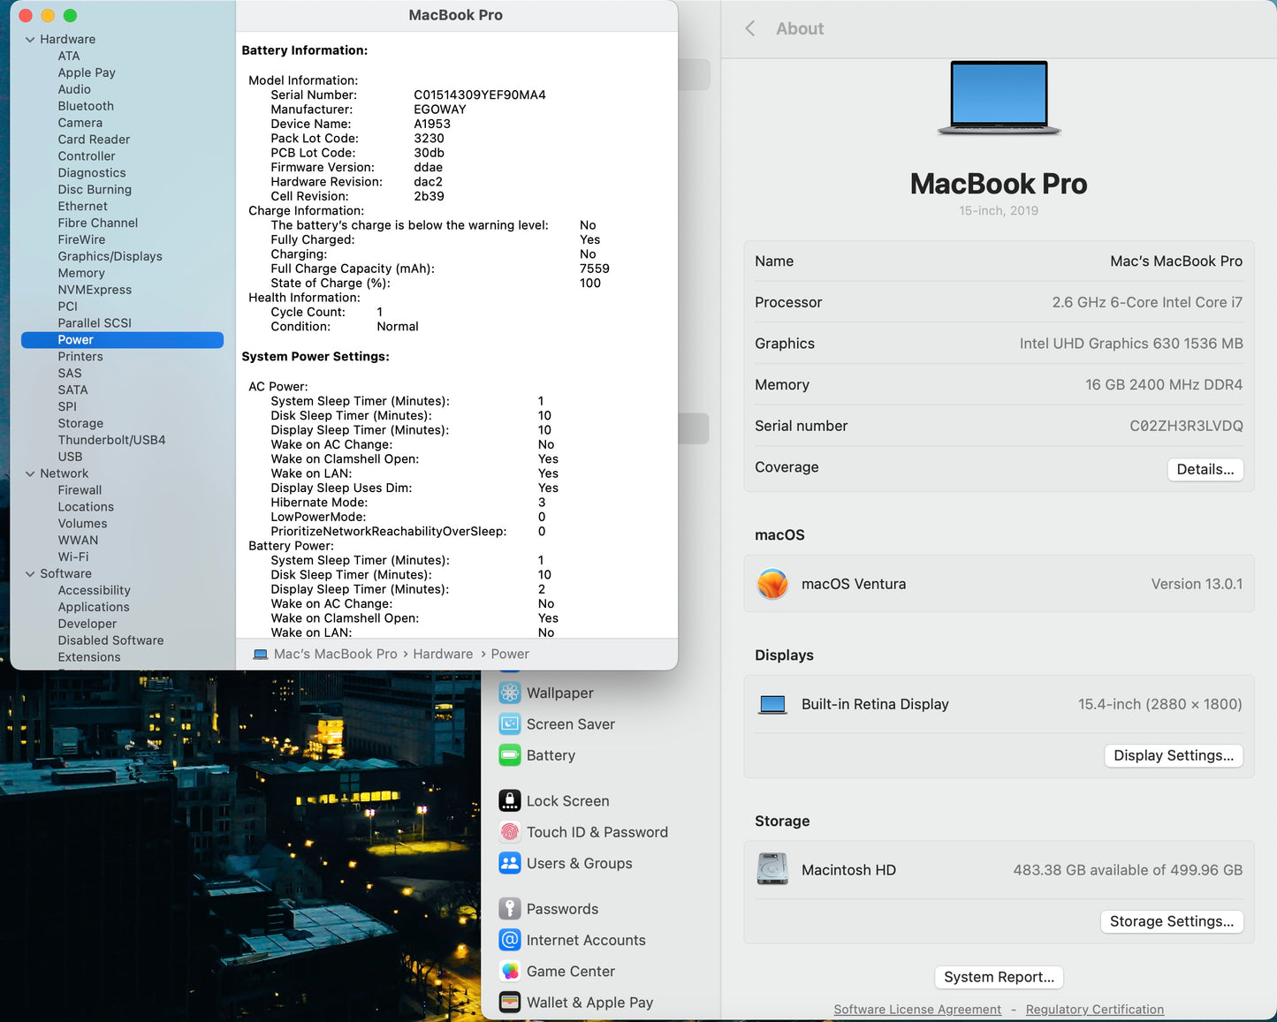Select Touch ID & Password settings
1277x1022 pixels.
coord(597,832)
